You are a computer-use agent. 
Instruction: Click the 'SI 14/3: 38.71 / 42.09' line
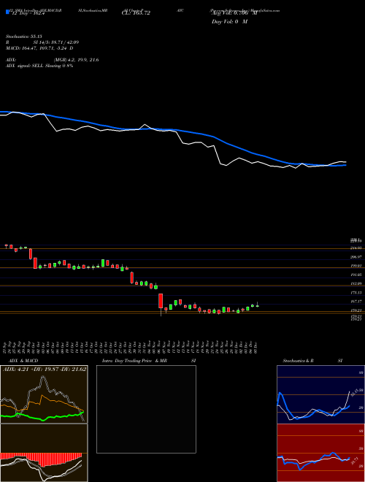(x=55, y=42)
